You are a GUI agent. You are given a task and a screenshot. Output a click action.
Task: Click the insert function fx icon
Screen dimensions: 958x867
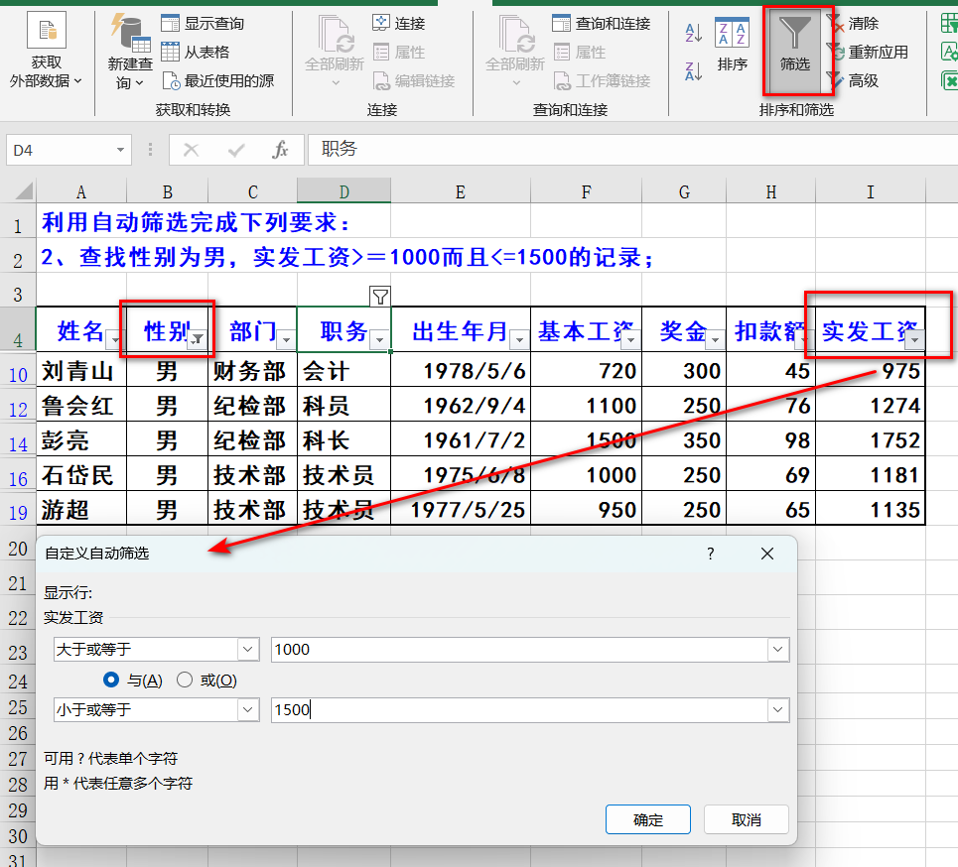[281, 150]
